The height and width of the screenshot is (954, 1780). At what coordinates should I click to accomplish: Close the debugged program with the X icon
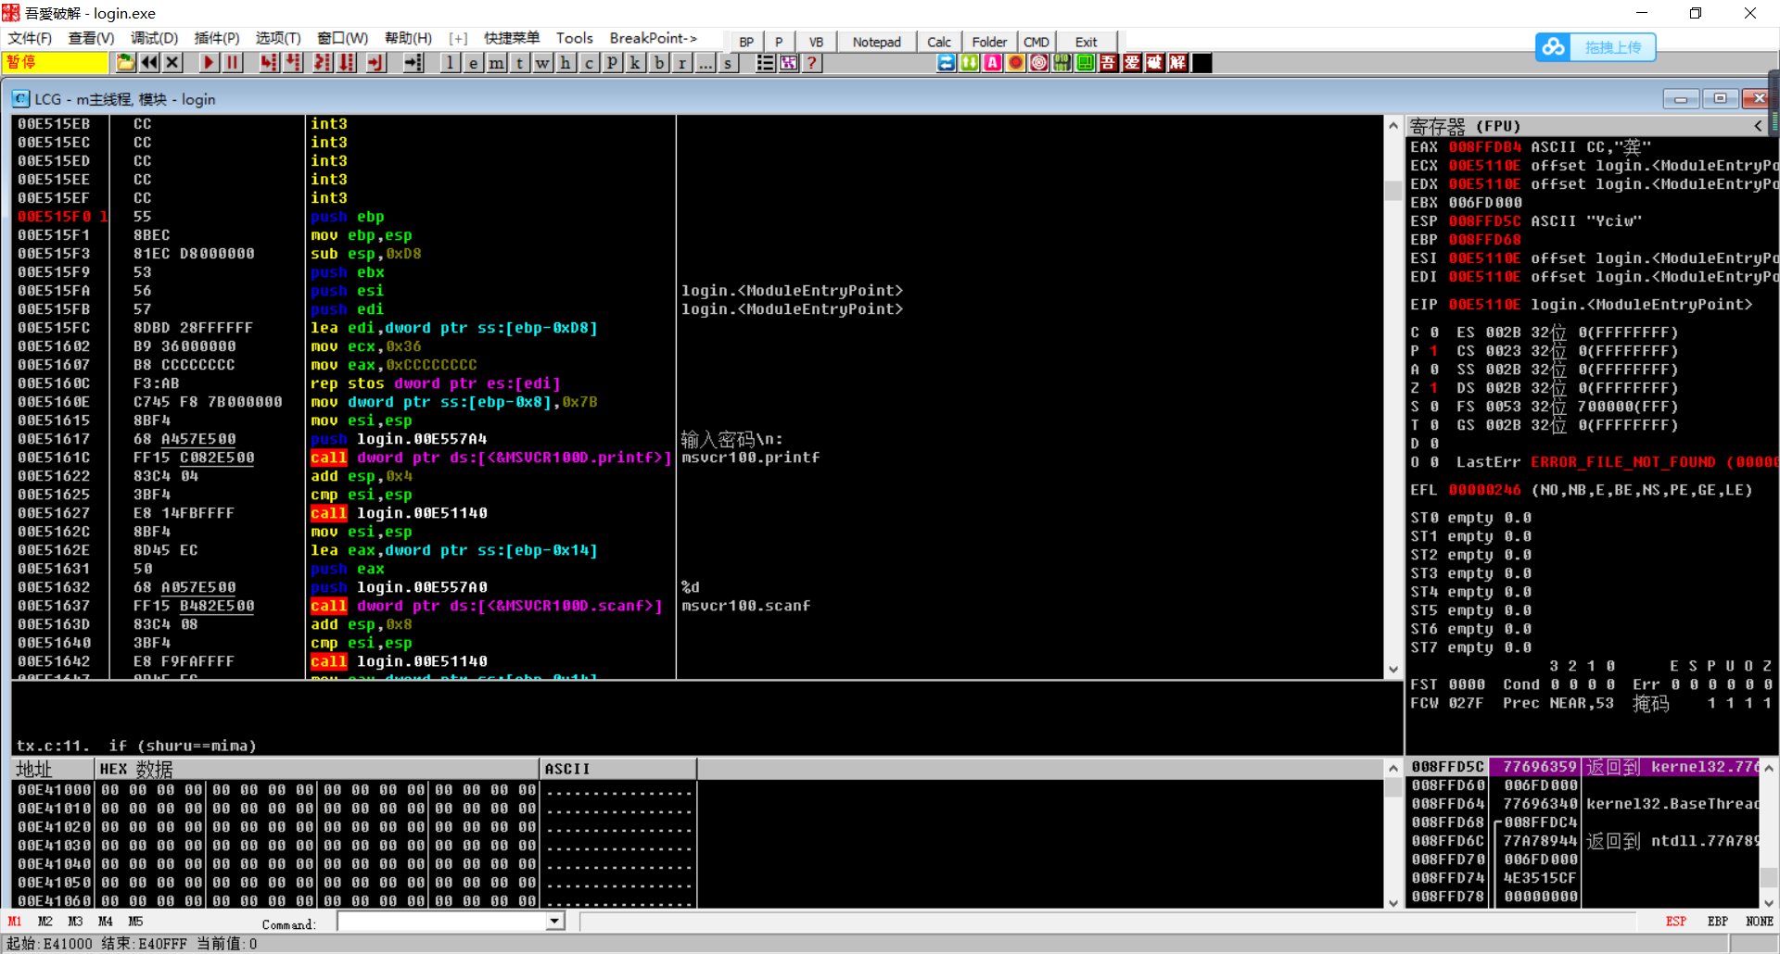(x=172, y=63)
